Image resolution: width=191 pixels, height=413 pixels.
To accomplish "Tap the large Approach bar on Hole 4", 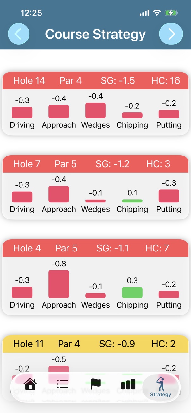I will point(59,284).
